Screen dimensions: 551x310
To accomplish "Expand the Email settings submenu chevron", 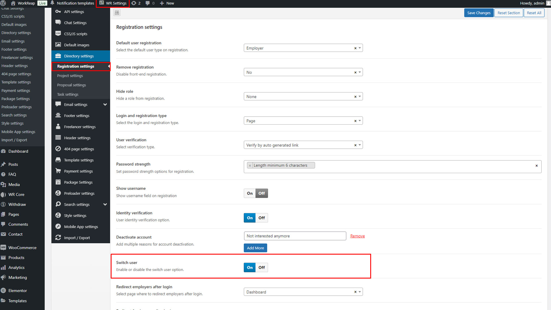I will click(x=105, y=104).
